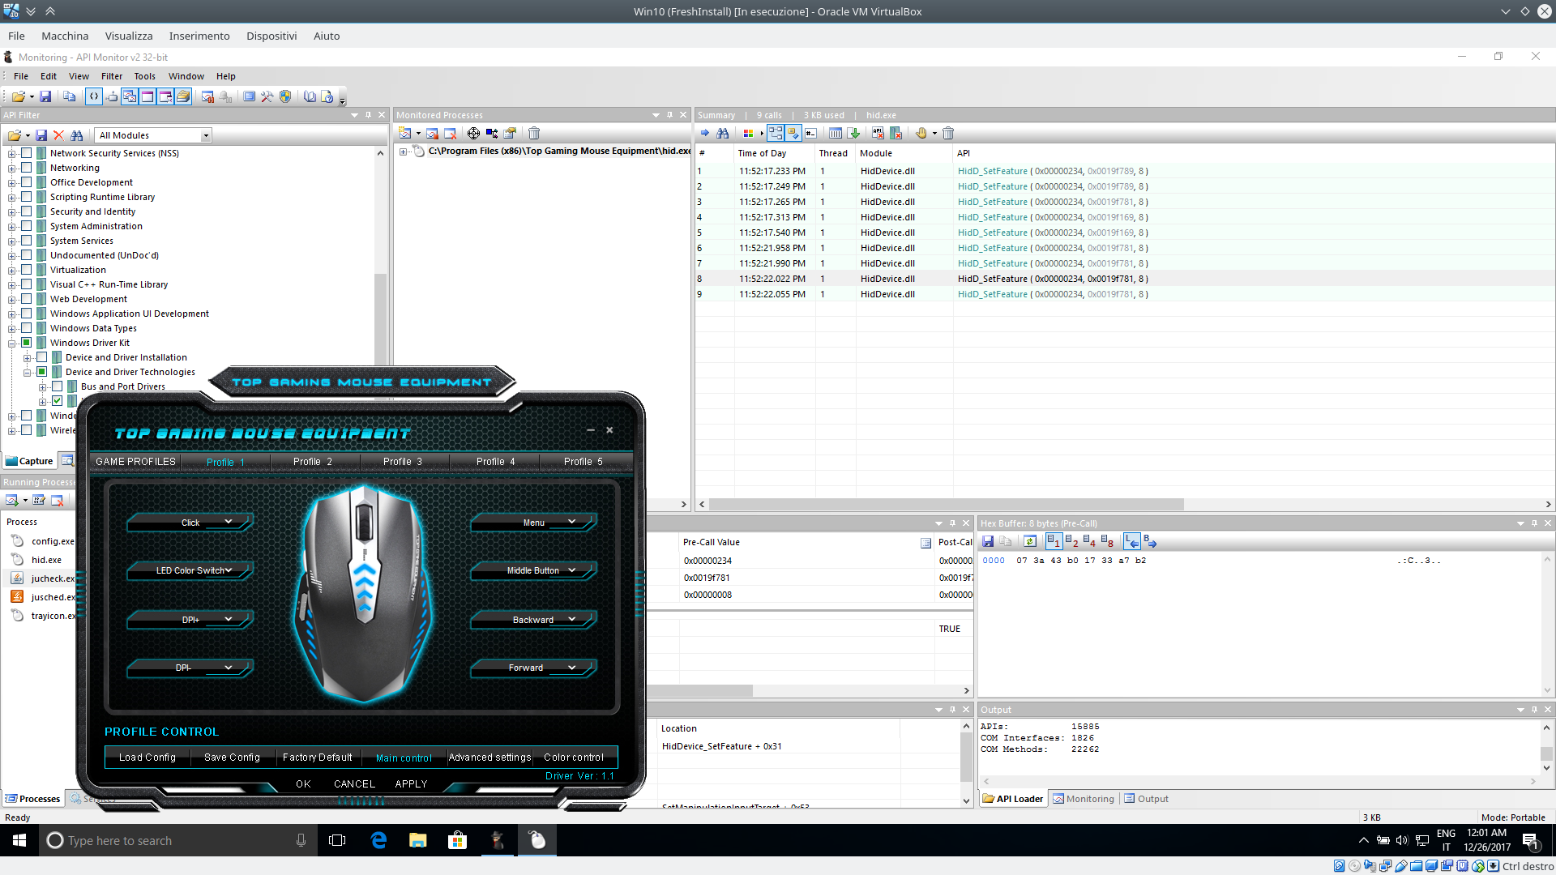Open Color control in mouse software
1556x875 pixels.
click(574, 758)
